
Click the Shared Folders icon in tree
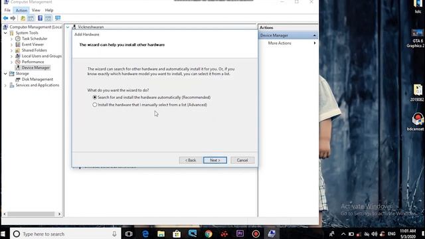click(x=18, y=50)
